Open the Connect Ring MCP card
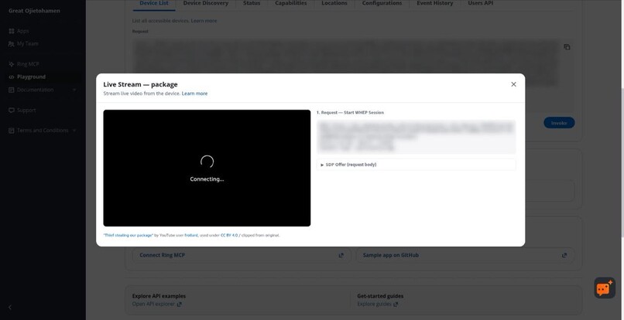Viewport: 624px width, 320px height. coord(242,255)
